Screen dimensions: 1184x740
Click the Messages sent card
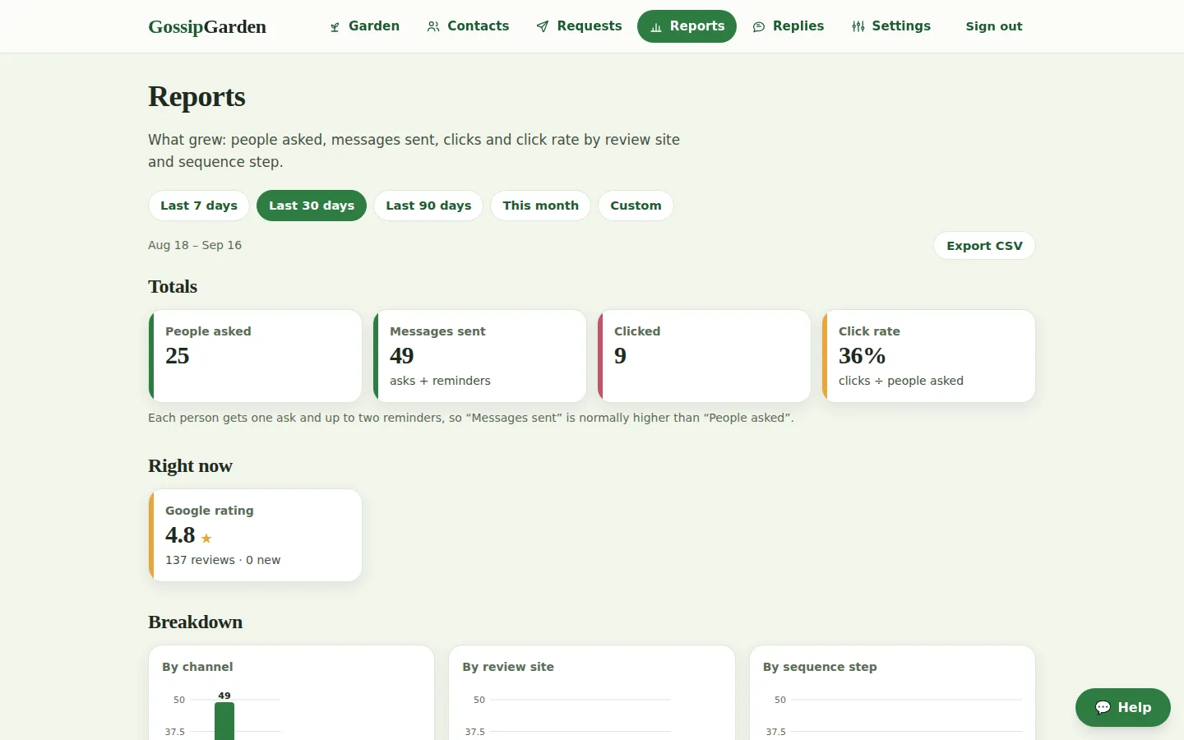(x=480, y=356)
